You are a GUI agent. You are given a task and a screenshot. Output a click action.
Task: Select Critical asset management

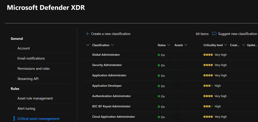point(39,119)
